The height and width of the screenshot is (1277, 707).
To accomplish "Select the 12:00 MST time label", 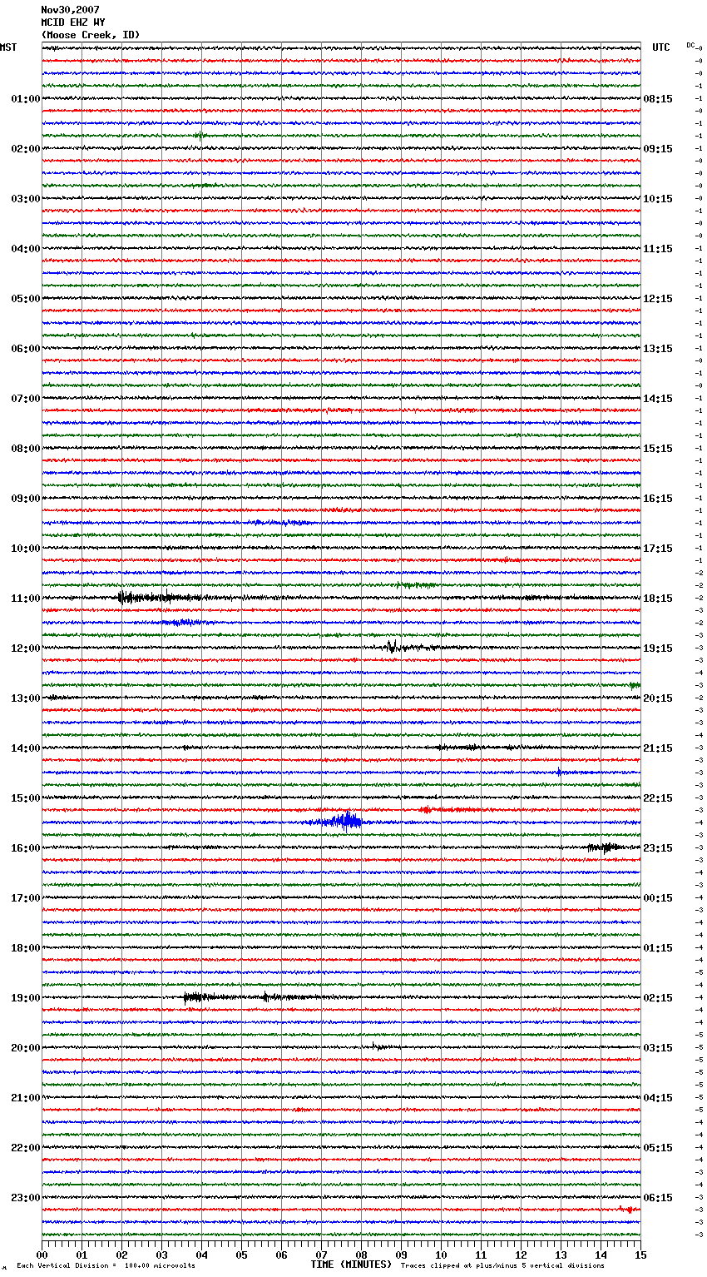I will click(x=25, y=648).
